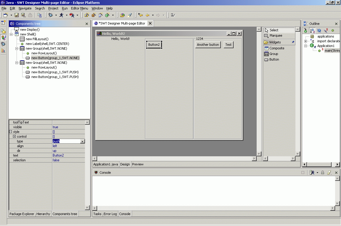Open the Editor Menu menu
Image resolution: width=341 pixels, height=226 pixels.
(79, 8)
